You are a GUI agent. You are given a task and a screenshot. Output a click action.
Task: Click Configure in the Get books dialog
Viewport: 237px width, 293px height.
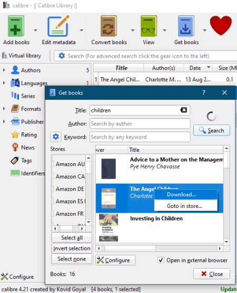(115, 260)
